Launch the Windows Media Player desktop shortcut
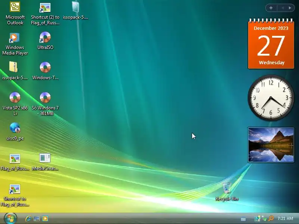Image resolution: width=299 pixels, height=224 pixels. 15,44
